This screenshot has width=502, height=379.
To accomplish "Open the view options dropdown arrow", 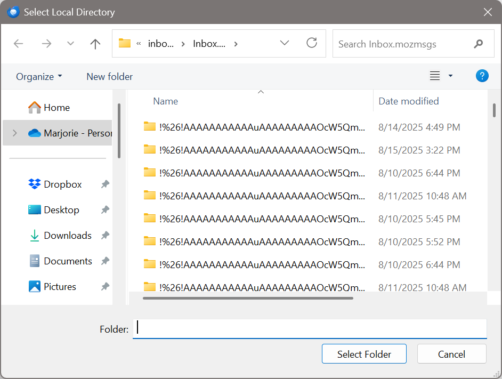I will point(450,76).
